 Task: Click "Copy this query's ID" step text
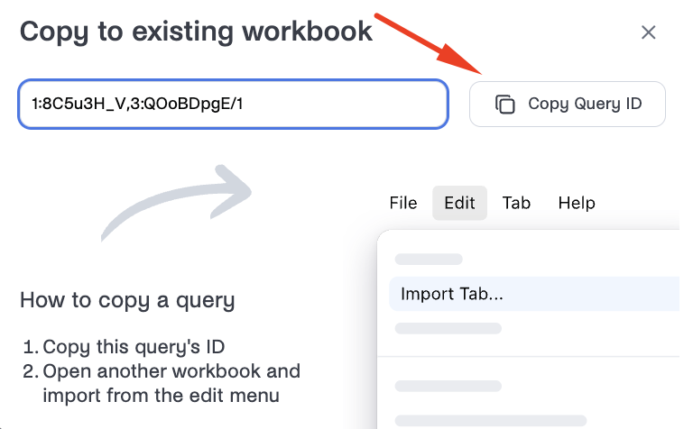134,347
